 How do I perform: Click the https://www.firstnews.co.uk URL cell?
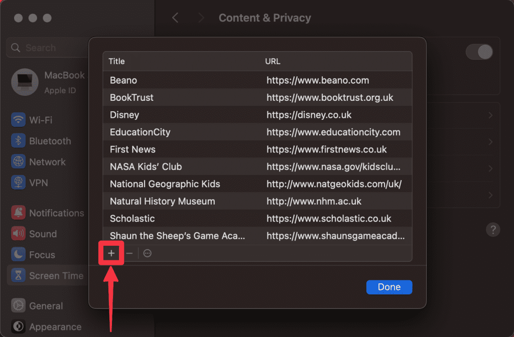326,149
